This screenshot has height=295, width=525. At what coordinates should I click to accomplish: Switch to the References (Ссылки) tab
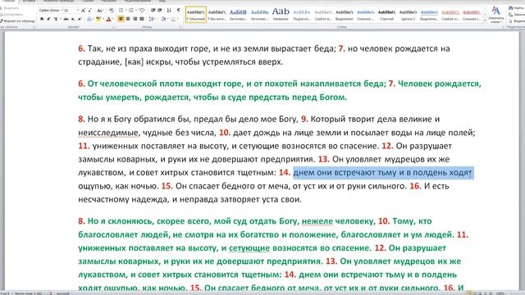coord(88,1)
